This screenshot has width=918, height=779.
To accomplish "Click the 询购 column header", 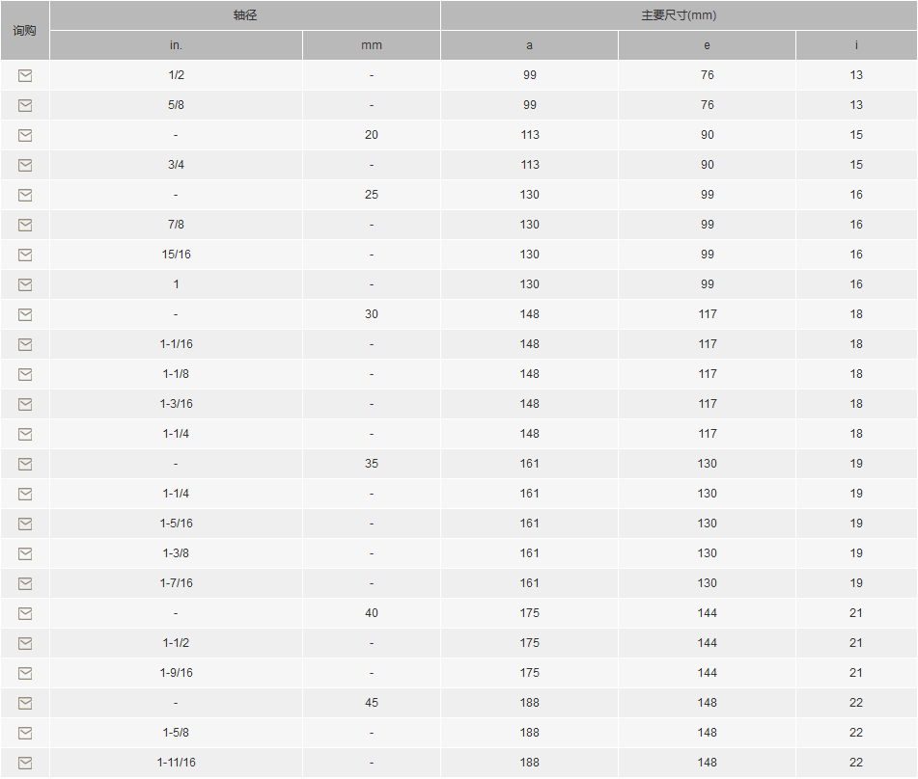I will coord(25,31).
